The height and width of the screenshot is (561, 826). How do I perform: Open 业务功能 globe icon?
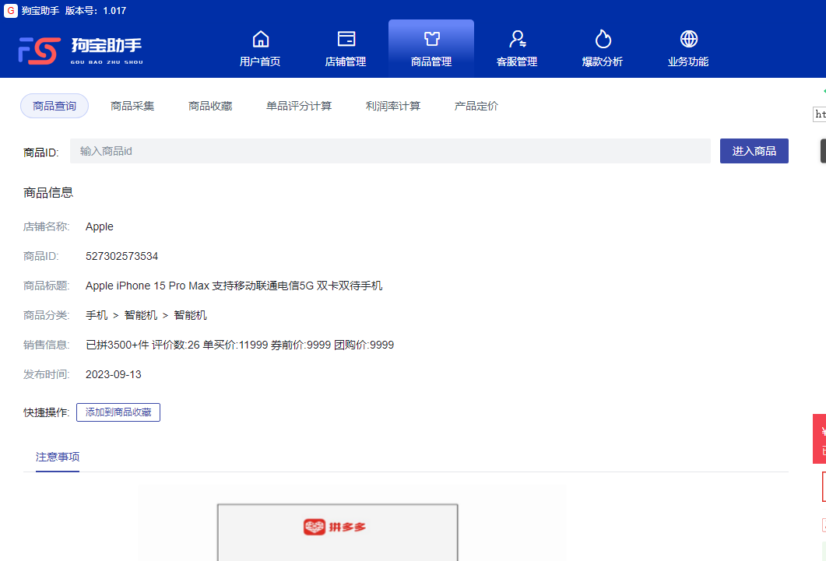click(x=688, y=39)
